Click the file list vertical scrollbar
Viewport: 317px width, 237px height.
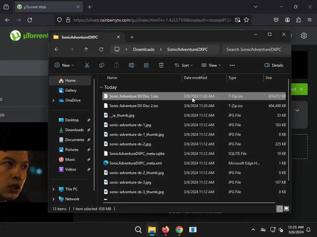pyautogui.click(x=288, y=130)
